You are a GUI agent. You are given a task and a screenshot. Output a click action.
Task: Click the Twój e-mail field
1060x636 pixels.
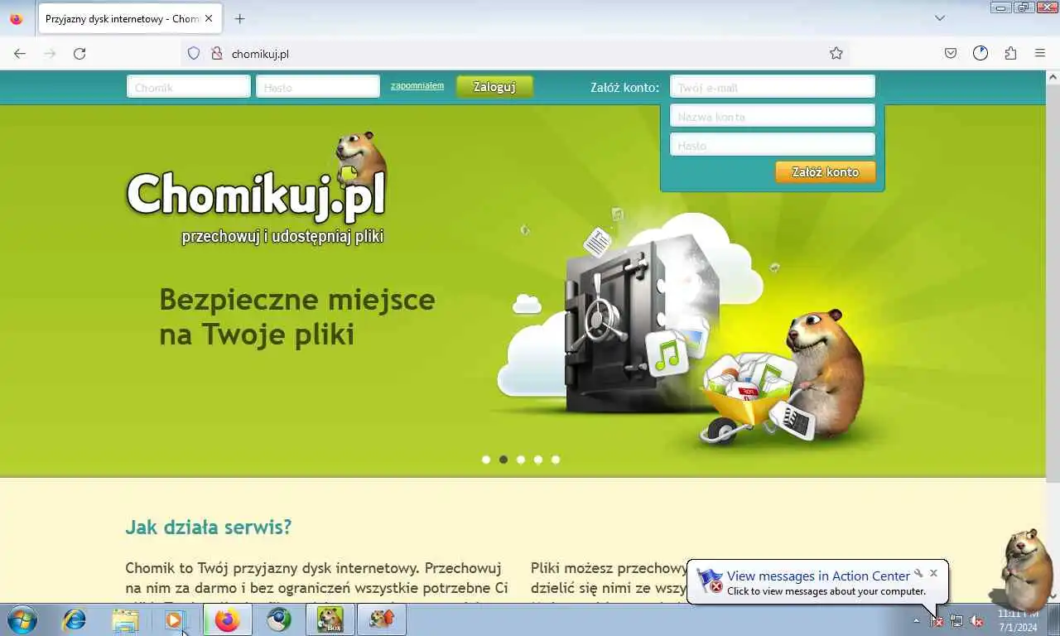773,87
